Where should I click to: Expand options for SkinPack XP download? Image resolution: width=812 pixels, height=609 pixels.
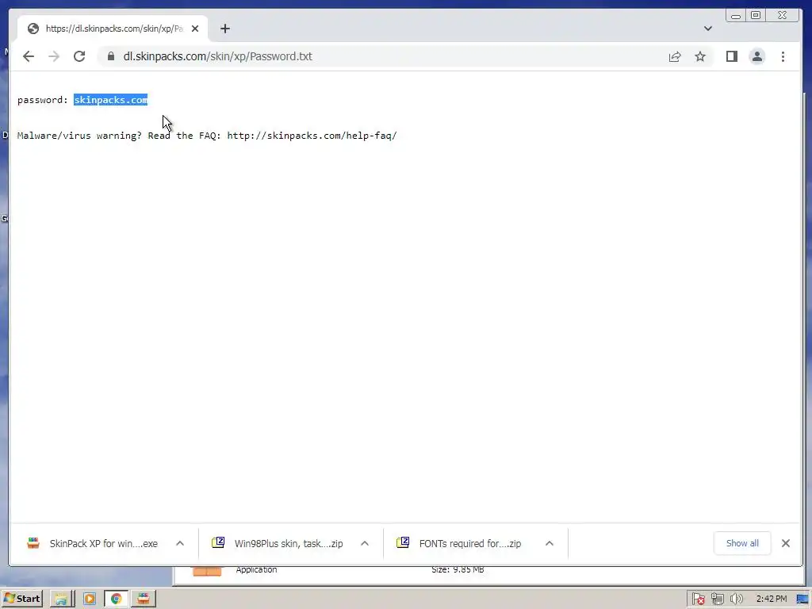coord(180,543)
